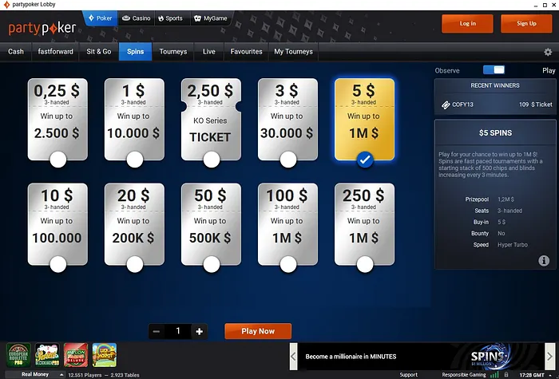Switch to the MyGame tab
This screenshot has height=379, width=559.
210,18
